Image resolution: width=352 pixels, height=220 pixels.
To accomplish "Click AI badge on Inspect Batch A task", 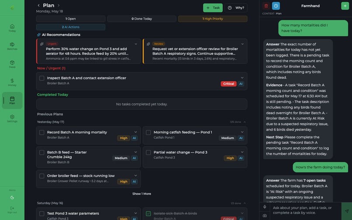I will click(x=241, y=84).
